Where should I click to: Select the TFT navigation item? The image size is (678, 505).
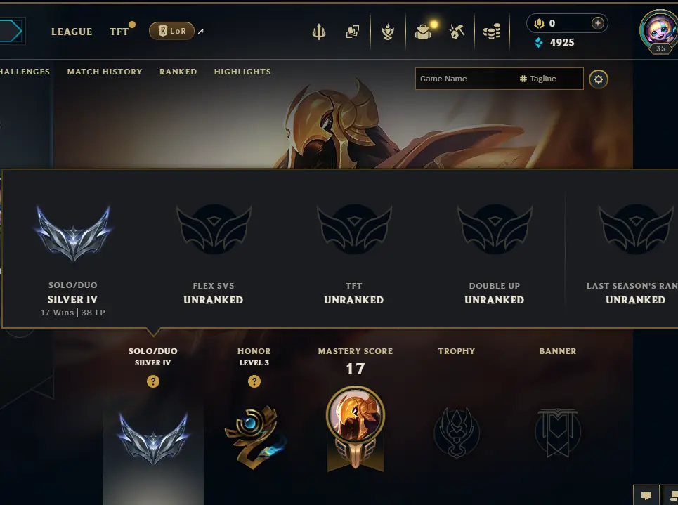pos(119,32)
